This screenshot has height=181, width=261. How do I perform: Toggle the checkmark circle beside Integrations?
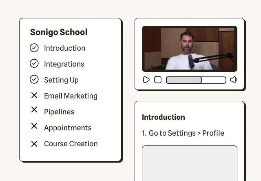coord(34,64)
